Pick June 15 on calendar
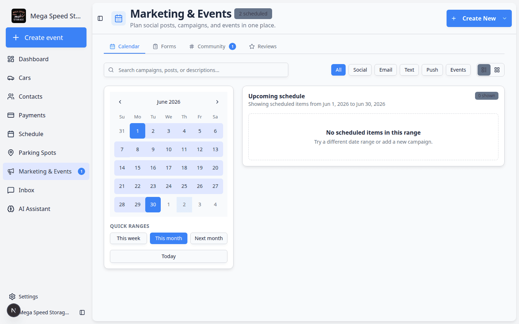 click(137, 168)
